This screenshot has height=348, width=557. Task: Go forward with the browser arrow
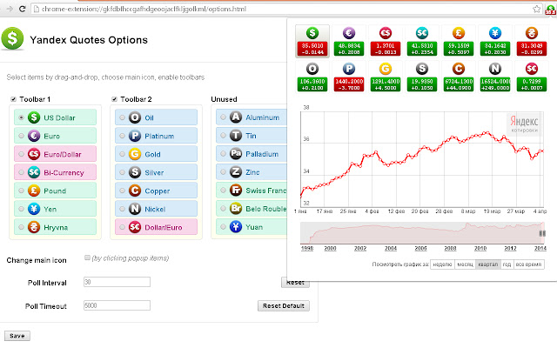tap(10, 9)
